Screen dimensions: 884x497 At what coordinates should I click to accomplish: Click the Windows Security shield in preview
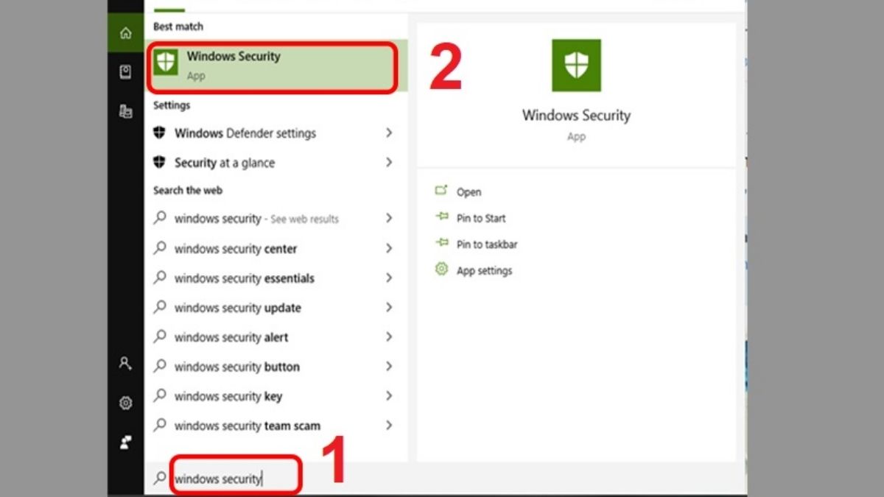pos(576,66)
